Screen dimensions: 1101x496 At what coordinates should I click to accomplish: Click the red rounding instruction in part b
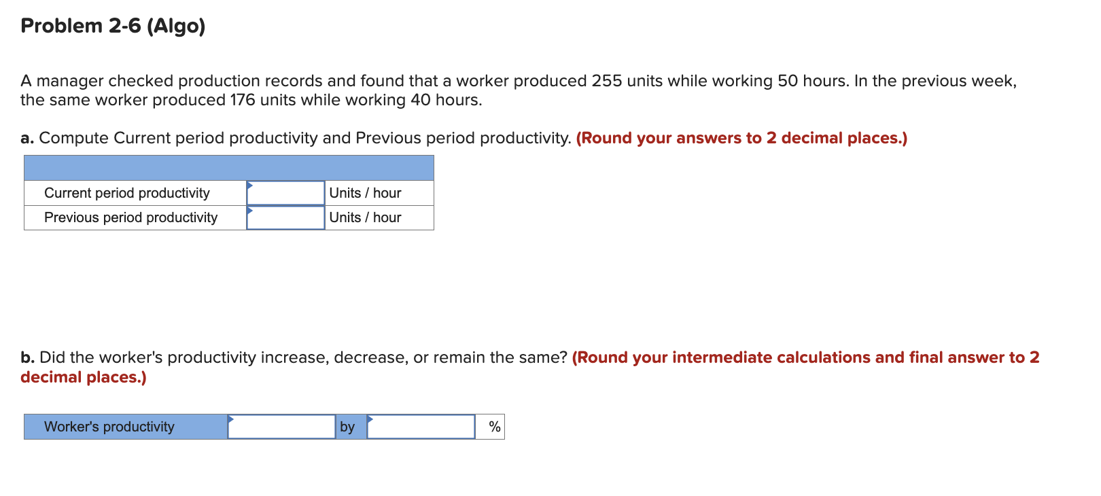[802, 357]
